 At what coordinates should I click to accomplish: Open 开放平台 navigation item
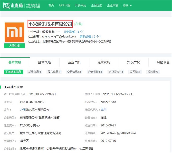pyautogui.click(x=80, y=5)
